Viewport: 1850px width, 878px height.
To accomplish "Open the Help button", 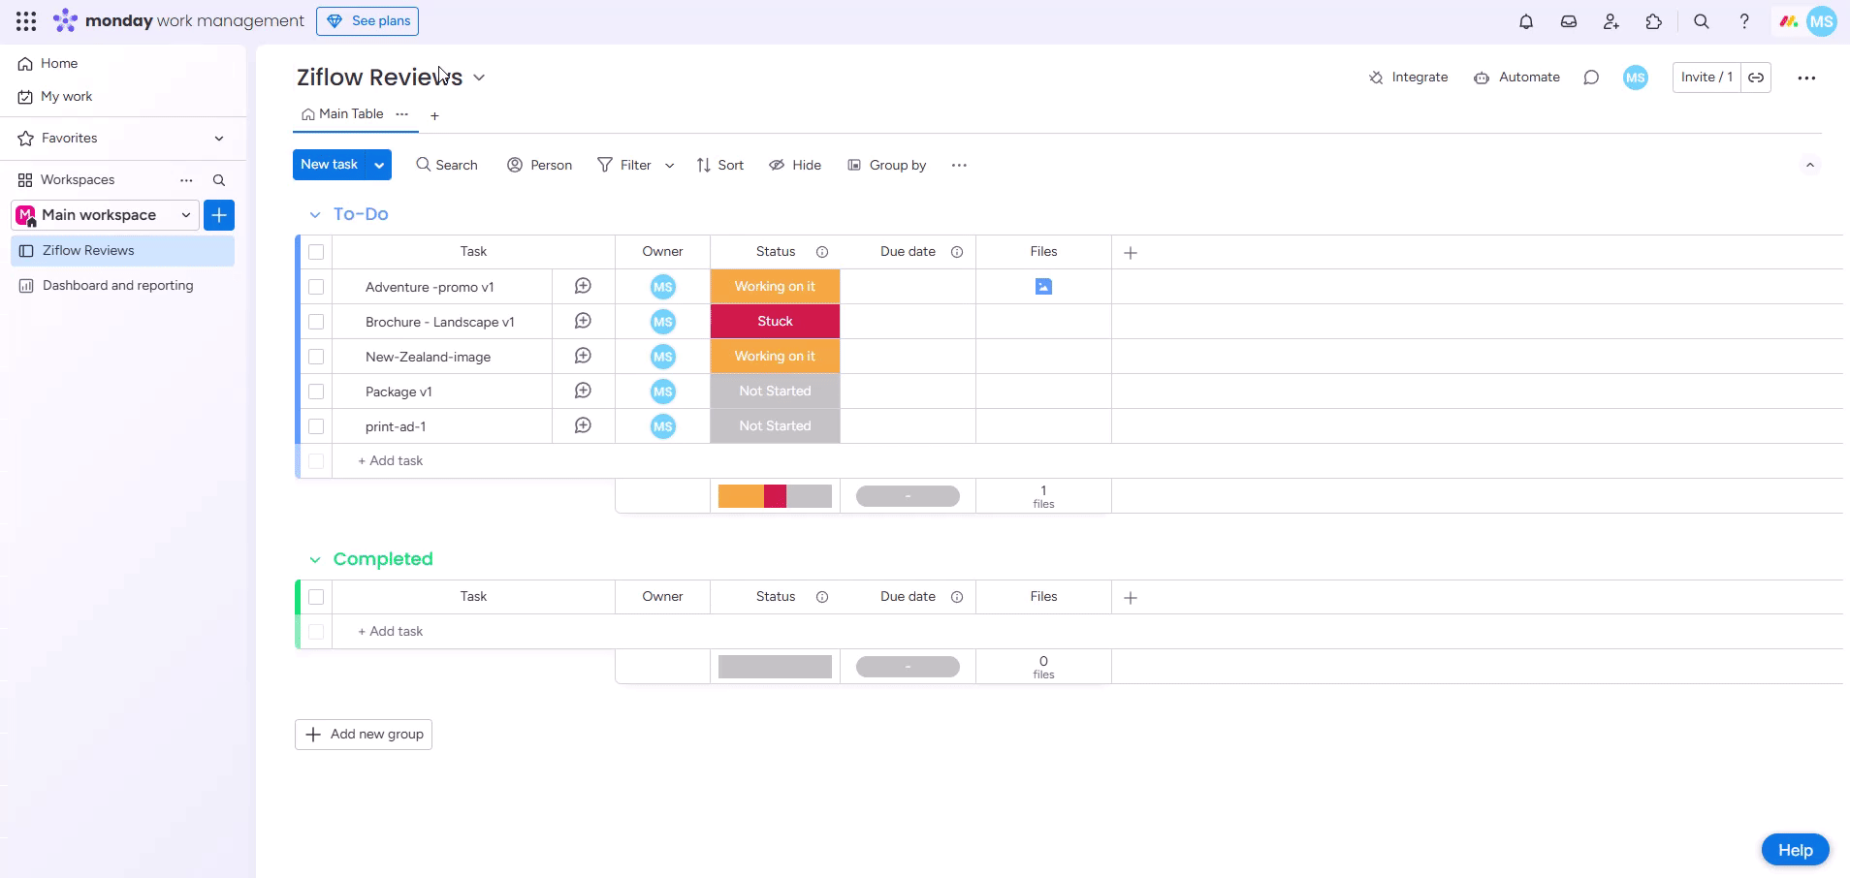I will 1795,850.
